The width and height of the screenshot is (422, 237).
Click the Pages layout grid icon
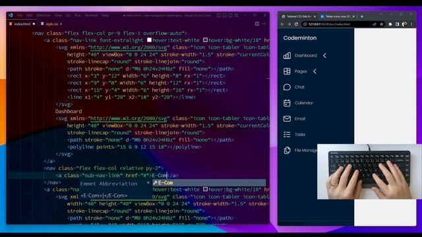point(287,72)
